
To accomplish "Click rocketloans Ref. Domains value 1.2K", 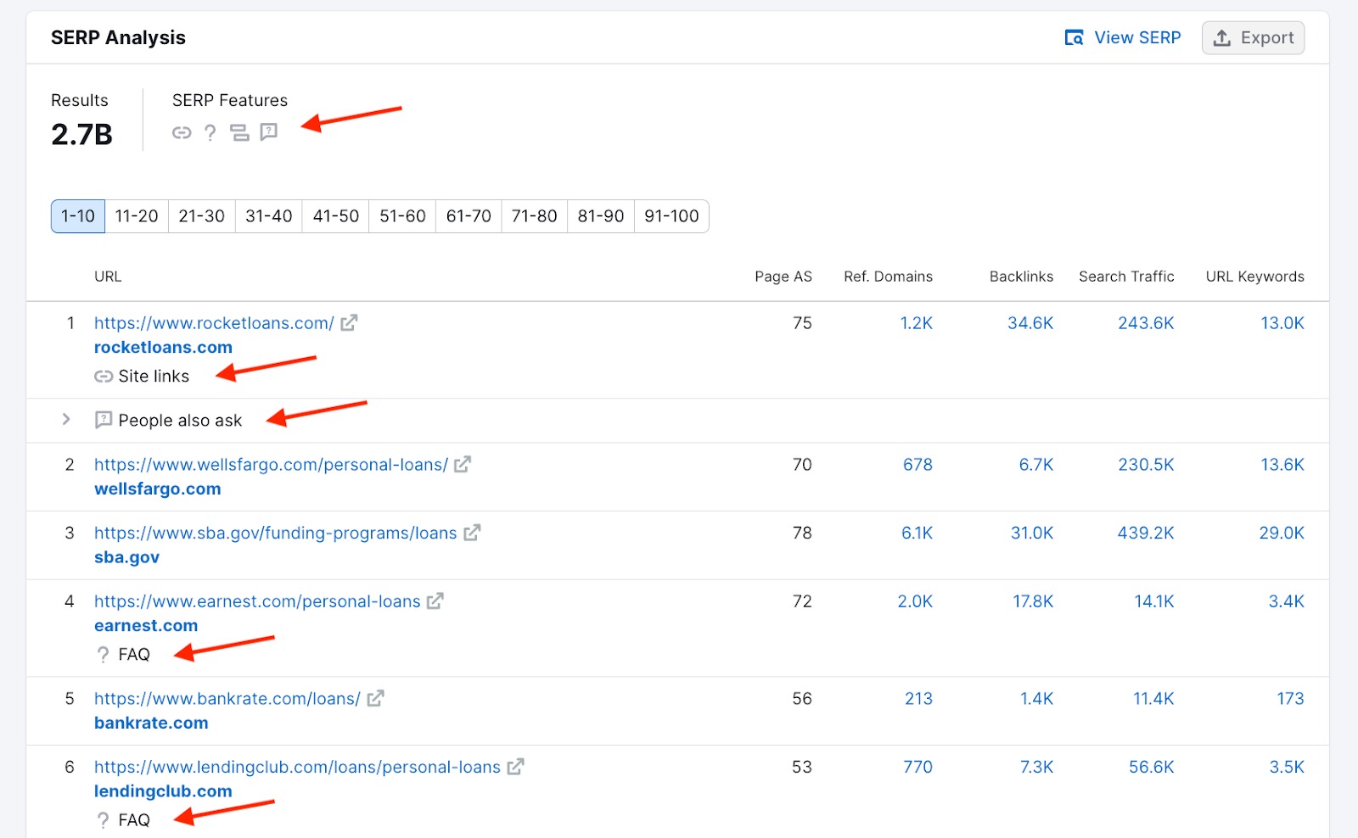I will point(917,323).
